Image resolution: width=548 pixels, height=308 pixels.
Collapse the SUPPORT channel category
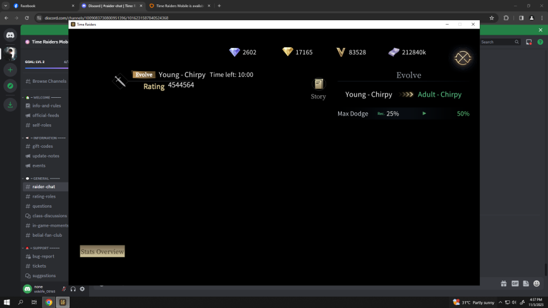(x=46, y=248)
